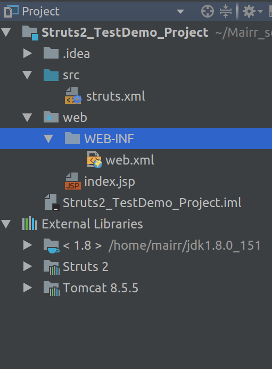Expand the Struts 2 library
272x369 pixels.
(28, 266)
